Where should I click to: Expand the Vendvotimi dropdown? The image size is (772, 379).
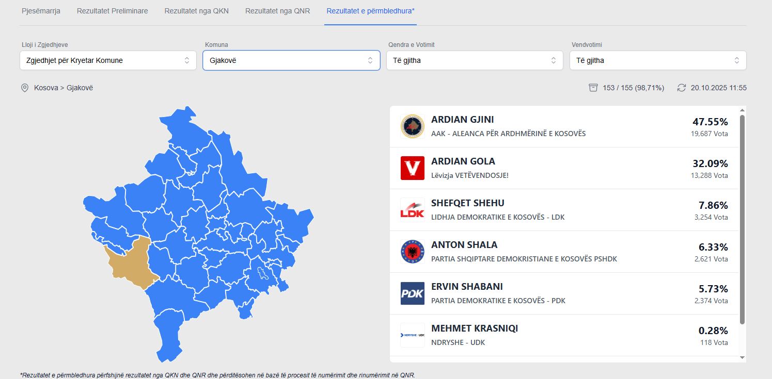pyautogui.click(x=657, y=60)
